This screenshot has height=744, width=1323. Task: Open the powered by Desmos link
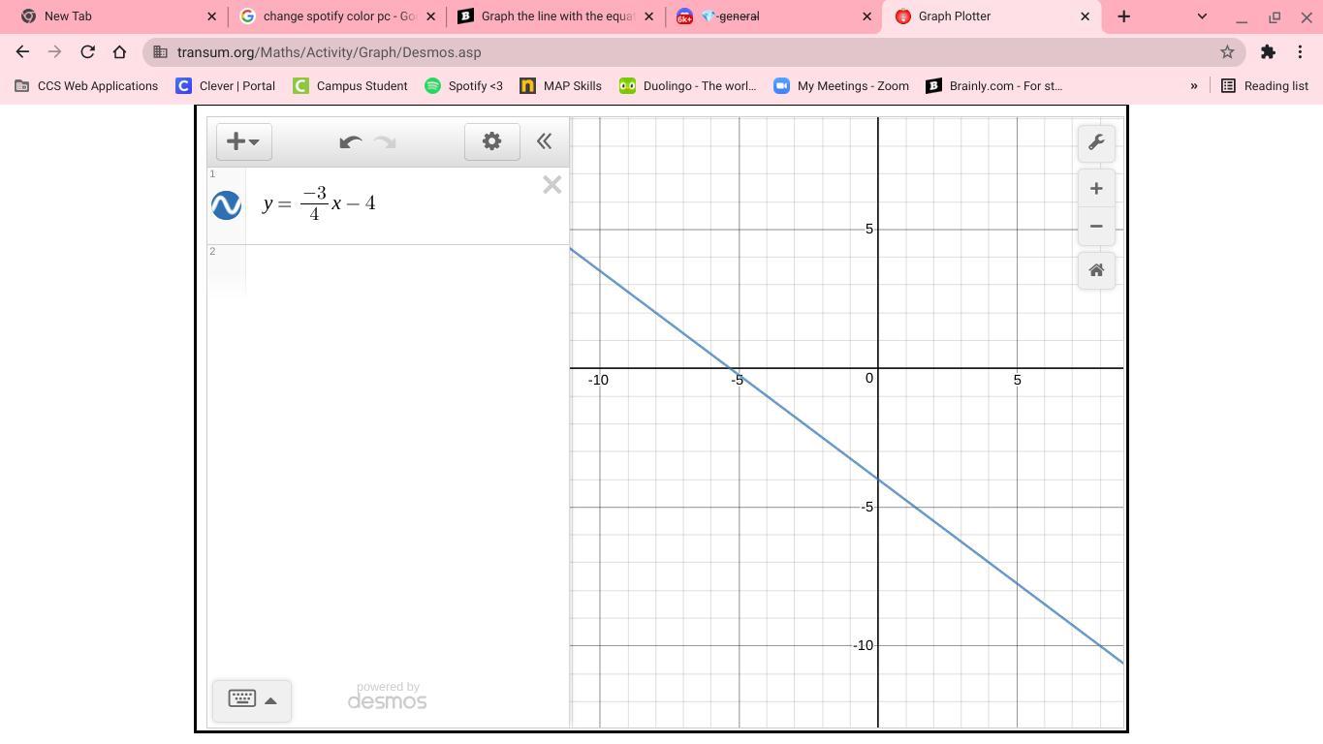tap(387, 696)
